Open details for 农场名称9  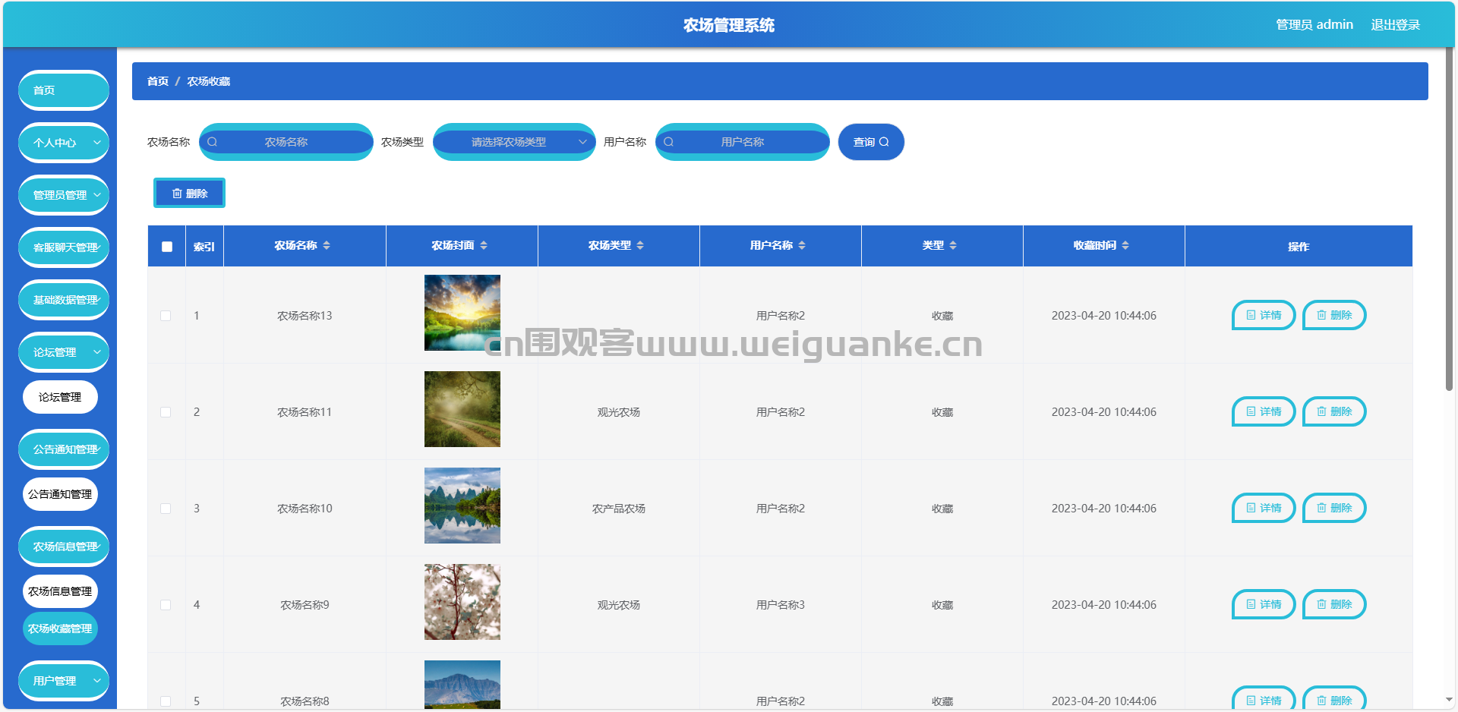(x=1263, y=604)
